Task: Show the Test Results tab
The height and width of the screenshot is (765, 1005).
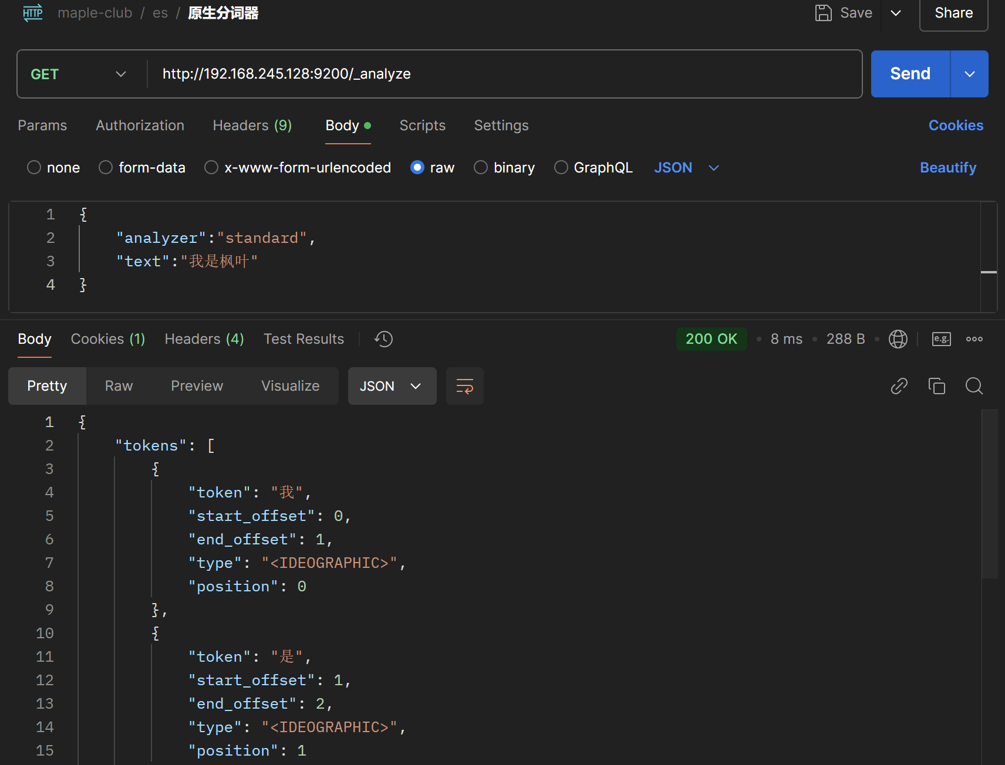Action: [x=303, y=339]
